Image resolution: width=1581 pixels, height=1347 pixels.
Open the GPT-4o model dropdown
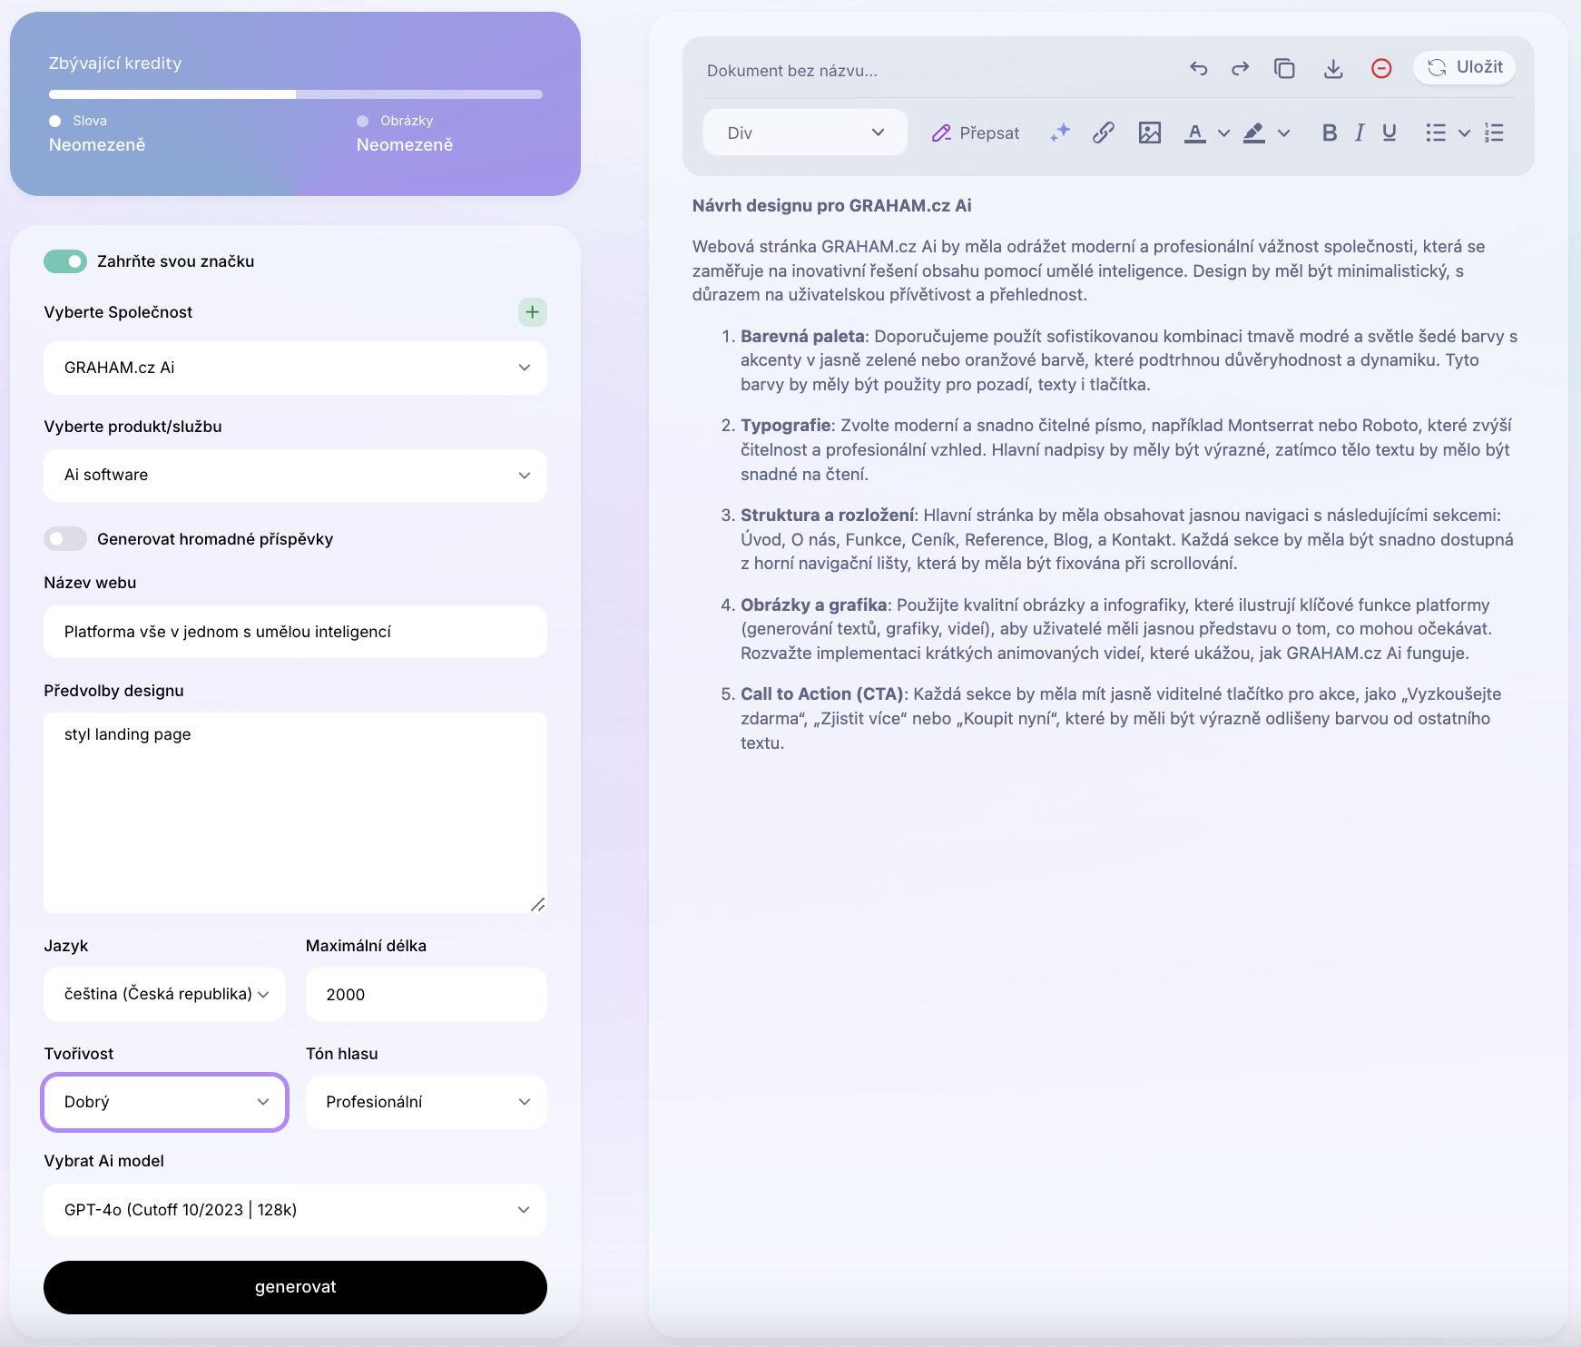(295, 1210)
